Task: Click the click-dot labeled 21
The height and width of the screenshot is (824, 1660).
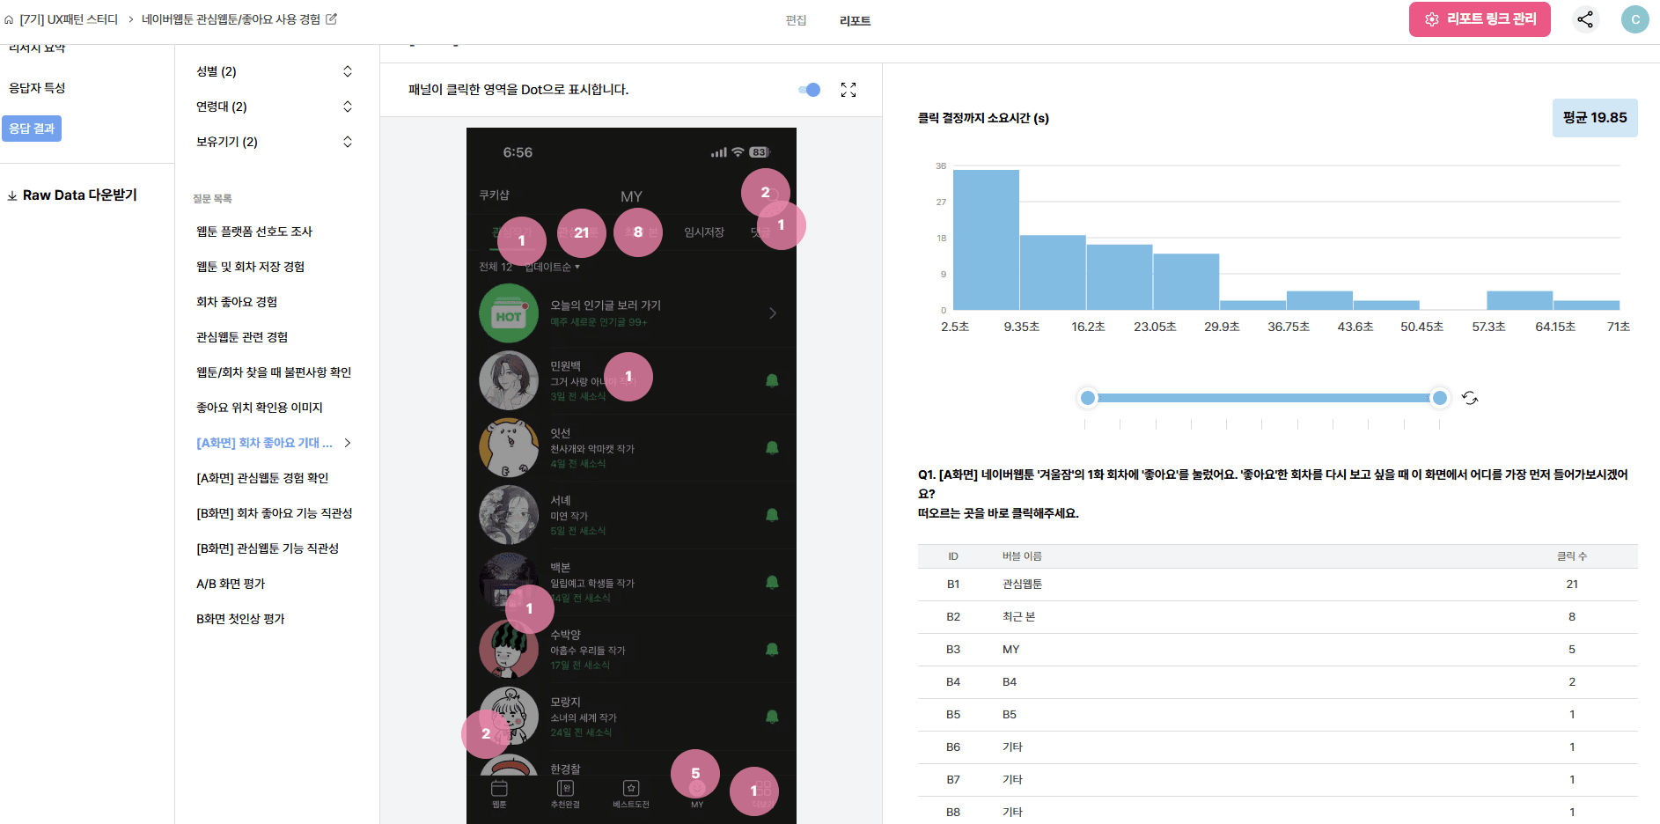Action: [582, 233]
